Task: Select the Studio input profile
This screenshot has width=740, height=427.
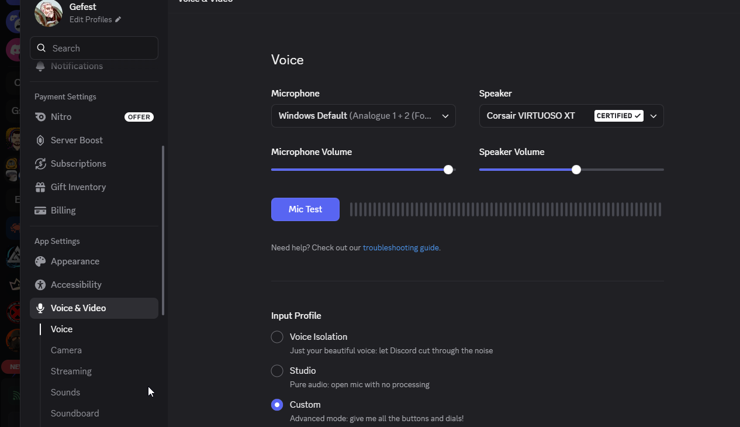Action: tap(277, 371)
